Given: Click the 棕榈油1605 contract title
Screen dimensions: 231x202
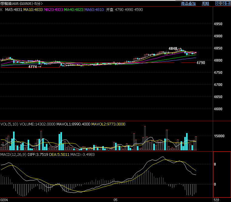Looking at the screenshot, I should tap(11, 4).
